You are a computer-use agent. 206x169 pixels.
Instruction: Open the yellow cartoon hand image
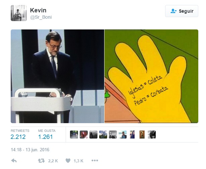[x=151, y=76]
